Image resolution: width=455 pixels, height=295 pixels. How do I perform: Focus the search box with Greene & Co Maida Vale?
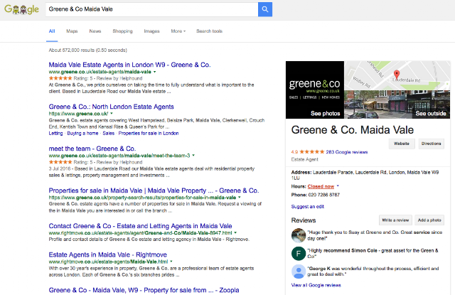click(151, 9)
